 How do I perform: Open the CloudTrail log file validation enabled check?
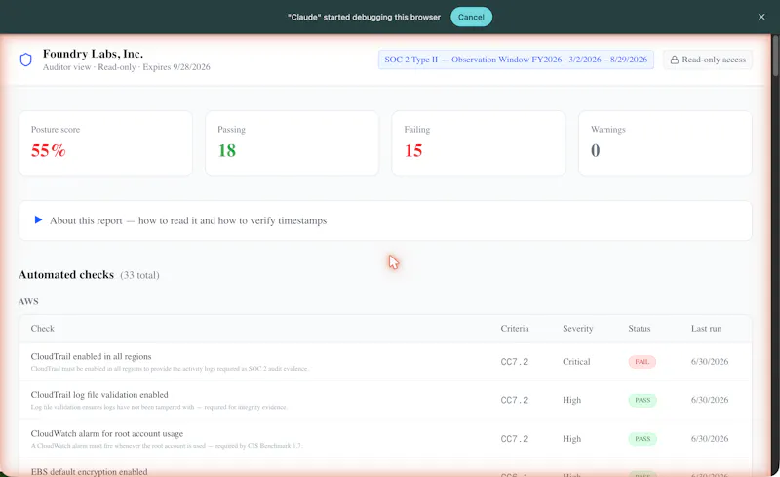coord(385,400)
